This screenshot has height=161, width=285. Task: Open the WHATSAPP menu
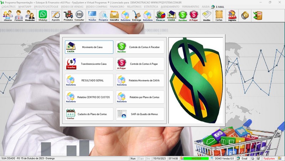pos(25,7)
